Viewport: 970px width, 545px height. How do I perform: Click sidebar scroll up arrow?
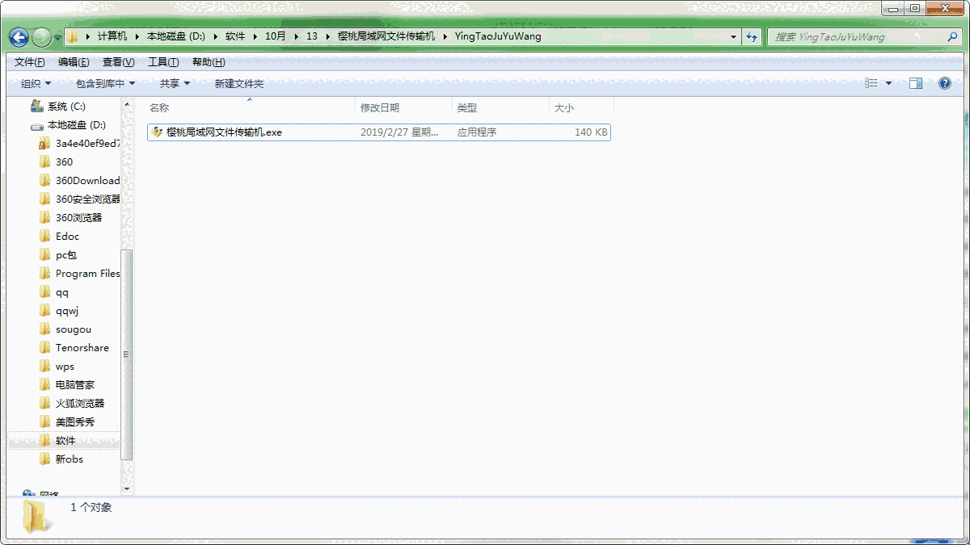point(127,105)
